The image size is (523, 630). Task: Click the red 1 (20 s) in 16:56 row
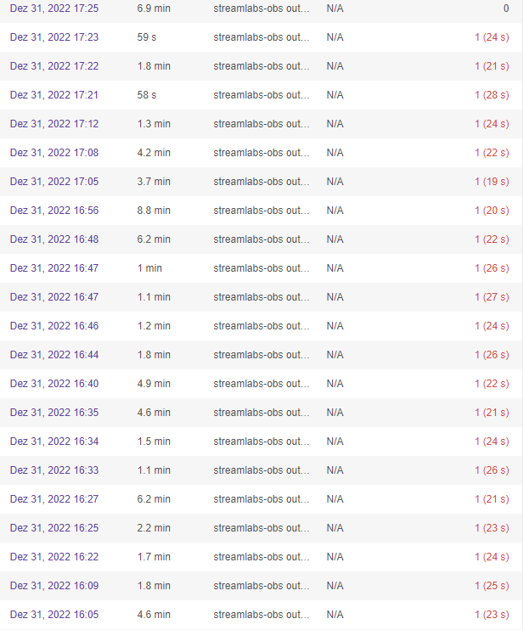click(x=492, y=211)
